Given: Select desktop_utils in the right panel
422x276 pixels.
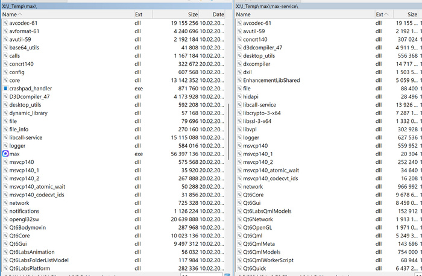Looking at the screenshot, I should coord(259,55).
